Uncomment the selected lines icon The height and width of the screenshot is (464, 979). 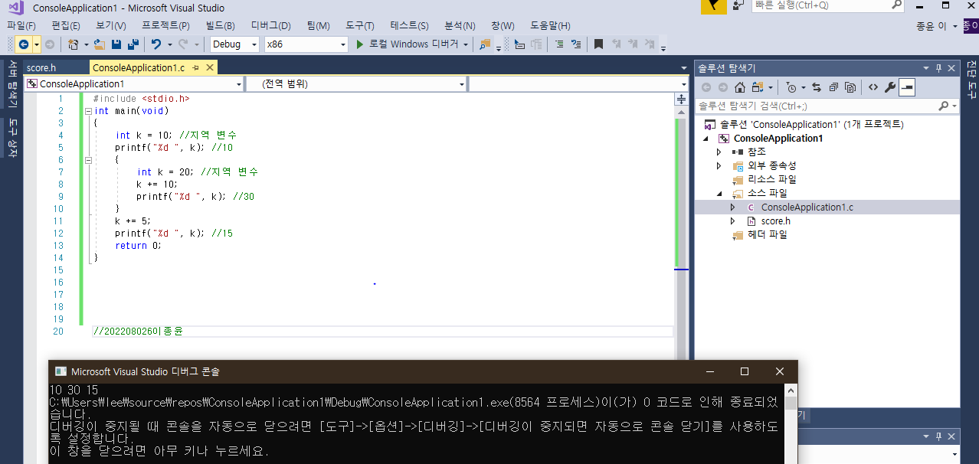(576, 44)
